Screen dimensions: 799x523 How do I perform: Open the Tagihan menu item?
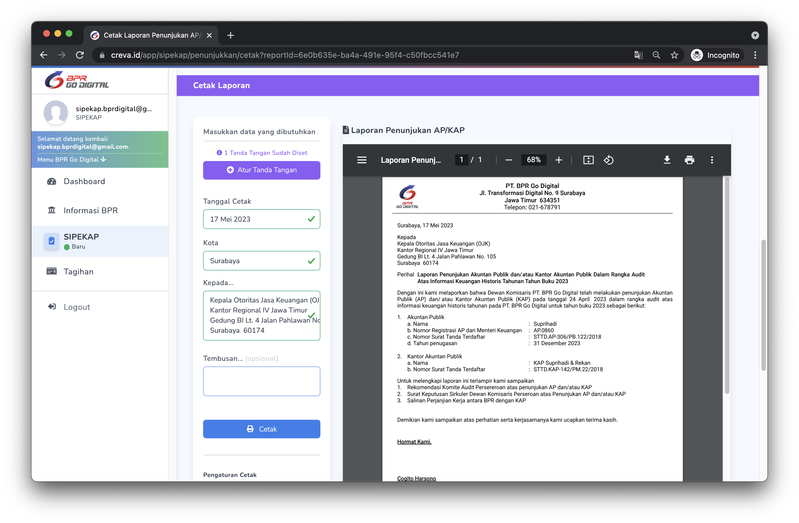point(100,272)
